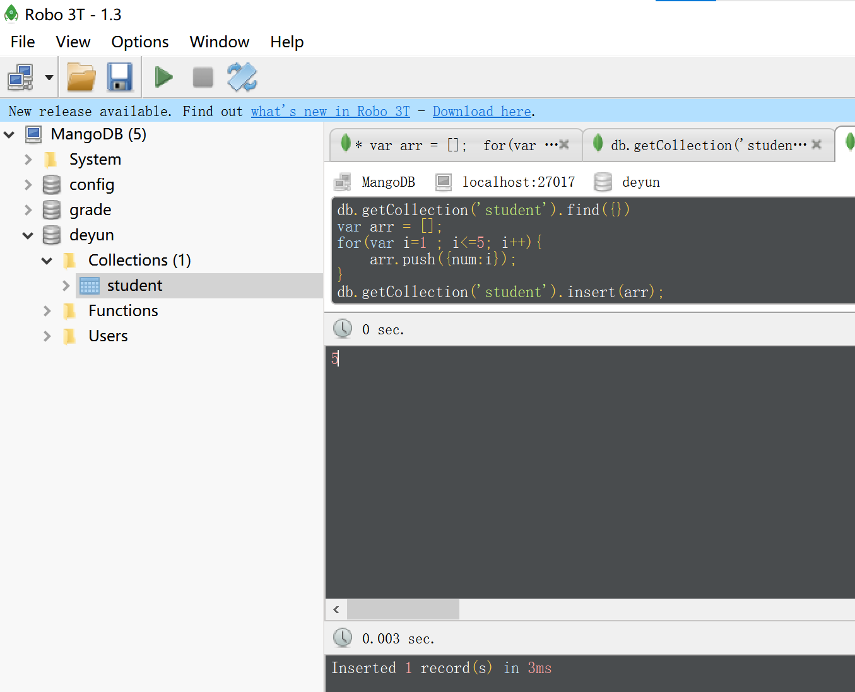Click the deyun name in query header

click(x=641, y=182)
